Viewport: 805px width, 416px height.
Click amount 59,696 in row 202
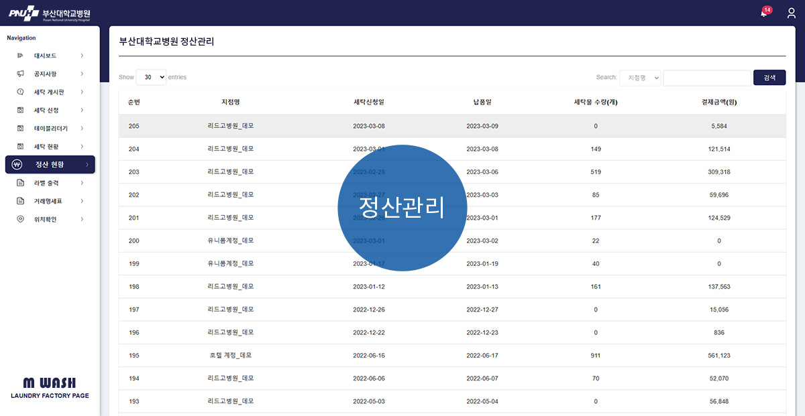(719, 195)
